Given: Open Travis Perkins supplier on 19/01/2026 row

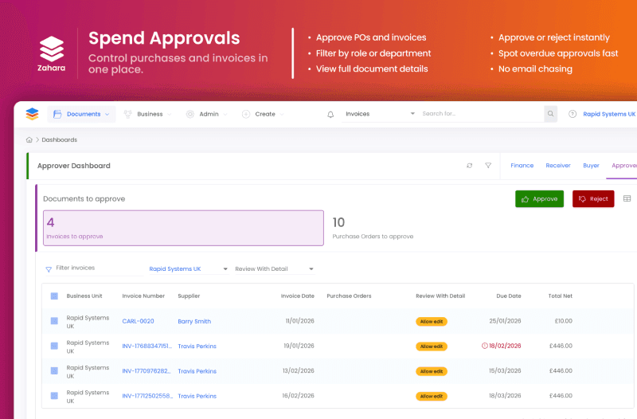Looking at the screenshot, I should [x=197, y=346].
